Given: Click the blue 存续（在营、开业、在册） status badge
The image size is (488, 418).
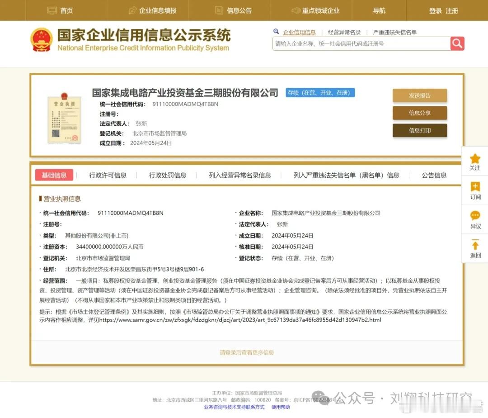Looking at the screenshot, I should pos(320,92).
